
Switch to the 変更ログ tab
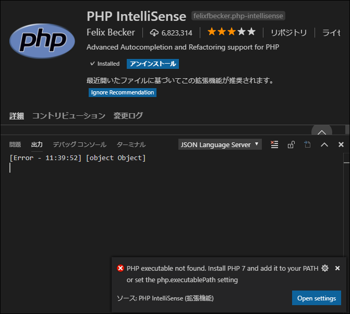pyautogui.click(x=128, y=116)
